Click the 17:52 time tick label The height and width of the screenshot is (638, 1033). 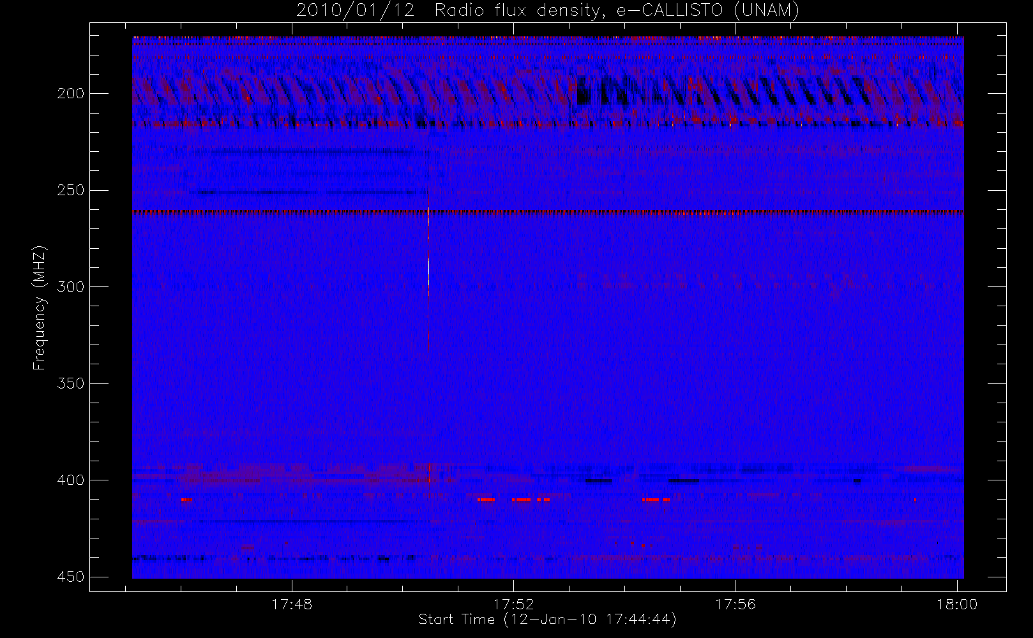[514, 604]
